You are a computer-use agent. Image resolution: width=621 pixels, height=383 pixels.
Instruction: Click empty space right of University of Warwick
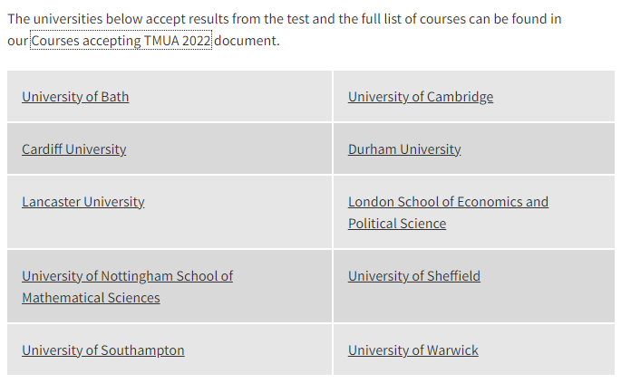546,350
